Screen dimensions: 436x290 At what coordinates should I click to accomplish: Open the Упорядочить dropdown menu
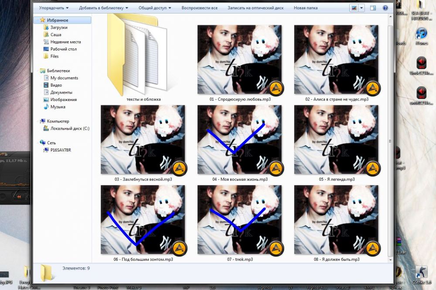[54, 8]
